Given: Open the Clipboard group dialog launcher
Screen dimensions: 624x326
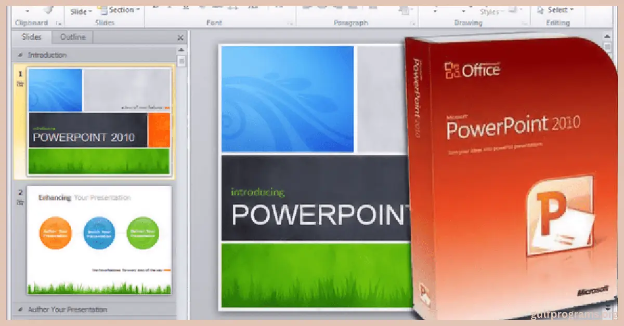Looking at the screenshot, I should (x=58, y=23).
